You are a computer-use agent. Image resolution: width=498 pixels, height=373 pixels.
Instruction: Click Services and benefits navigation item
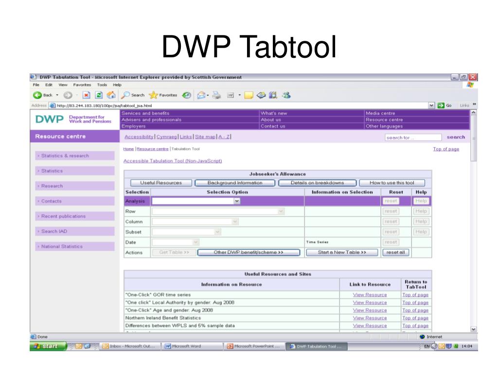click(145, 113)
